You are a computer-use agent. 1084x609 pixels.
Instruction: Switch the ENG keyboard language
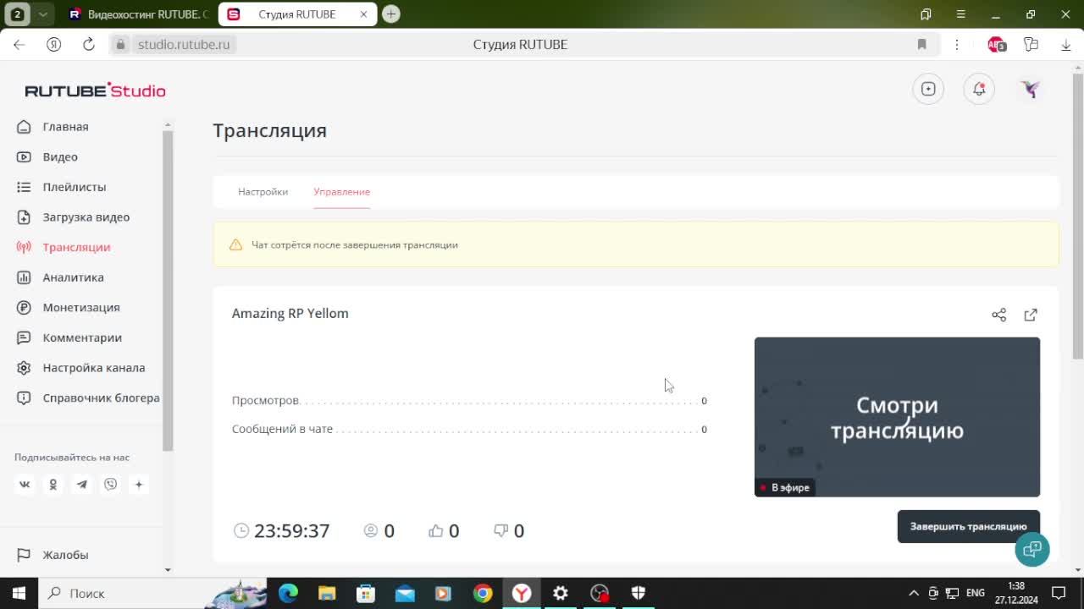pos(976,593)
